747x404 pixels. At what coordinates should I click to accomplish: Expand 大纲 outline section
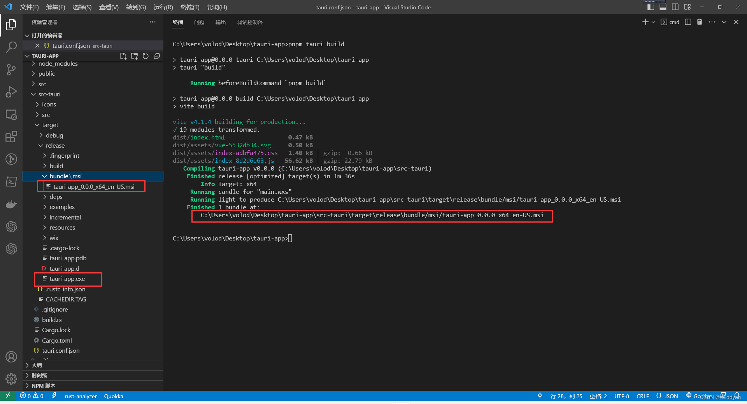pos(93,365)
